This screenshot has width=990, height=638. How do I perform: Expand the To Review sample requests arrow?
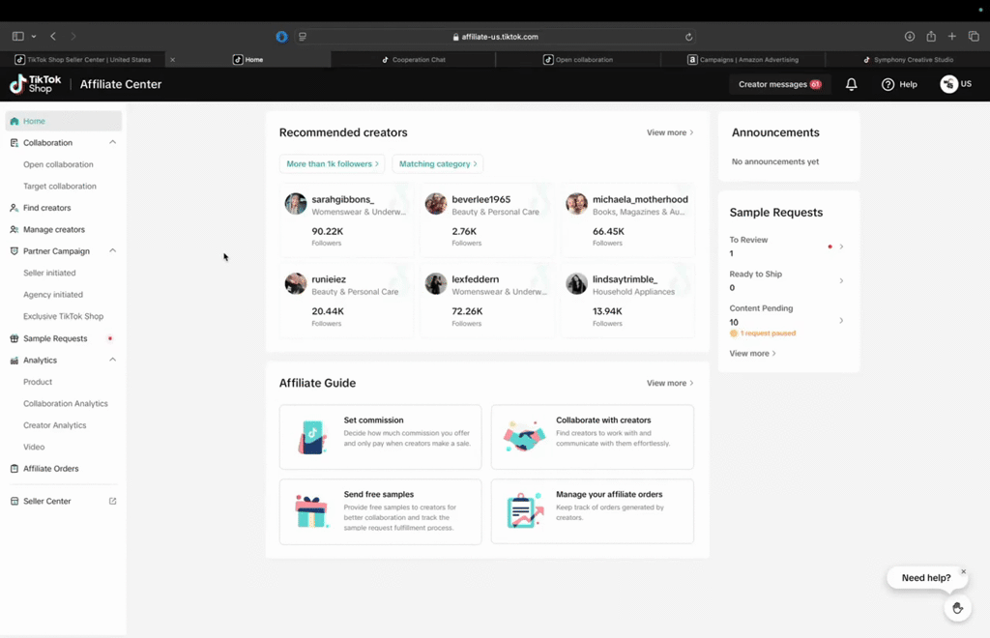(x=841, y=246)
